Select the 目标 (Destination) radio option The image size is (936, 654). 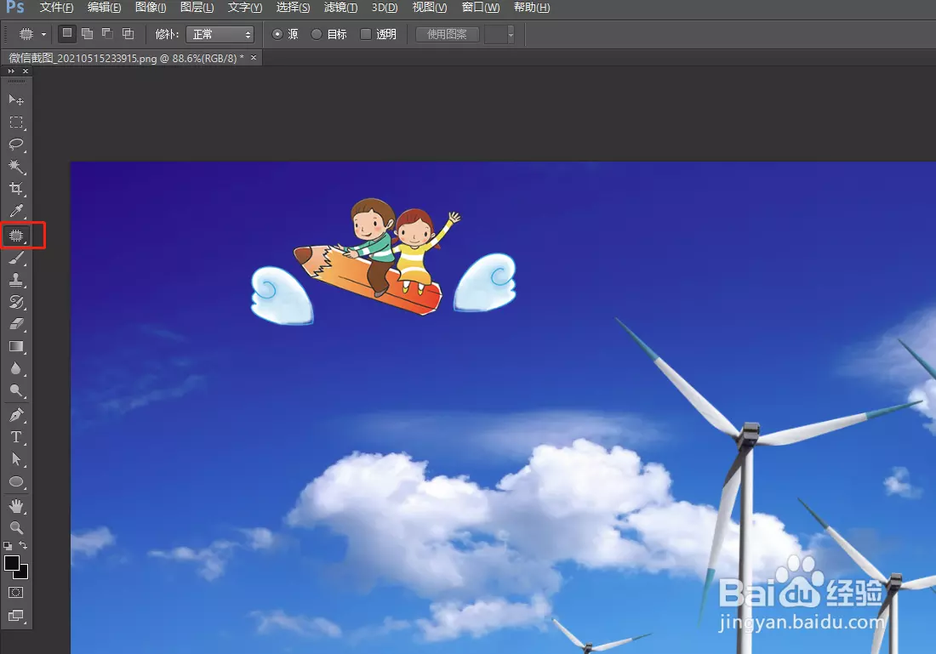(317, 35)
